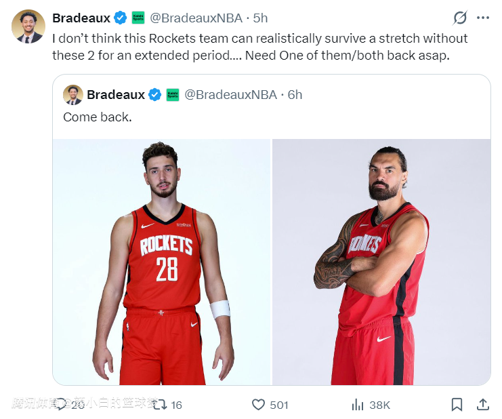Click the quoted tweet's small profile avatar
The width and height of the screenshot is (502, 419).
pyautogui.click(x=73, y=95)
